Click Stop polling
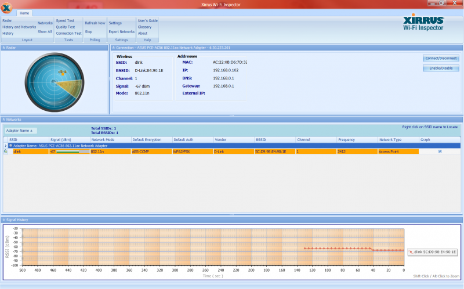 pos(89,32)
